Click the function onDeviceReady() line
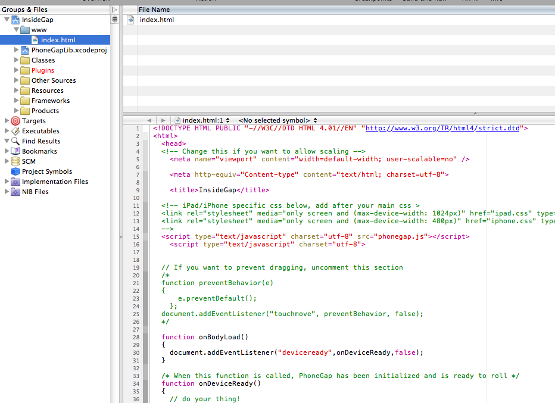 (211, 383)
